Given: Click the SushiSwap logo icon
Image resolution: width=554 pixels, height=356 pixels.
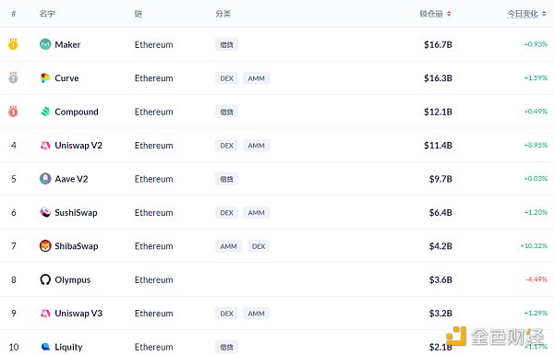Looking at the screenshot, I should (x=45, y=212).
